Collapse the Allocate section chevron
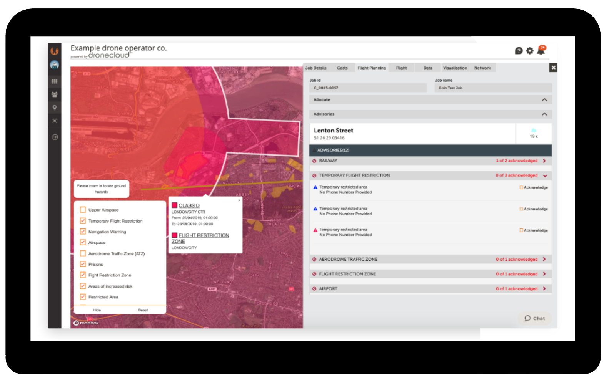Viewport: 604px width, 384px height. coord(544,100)
